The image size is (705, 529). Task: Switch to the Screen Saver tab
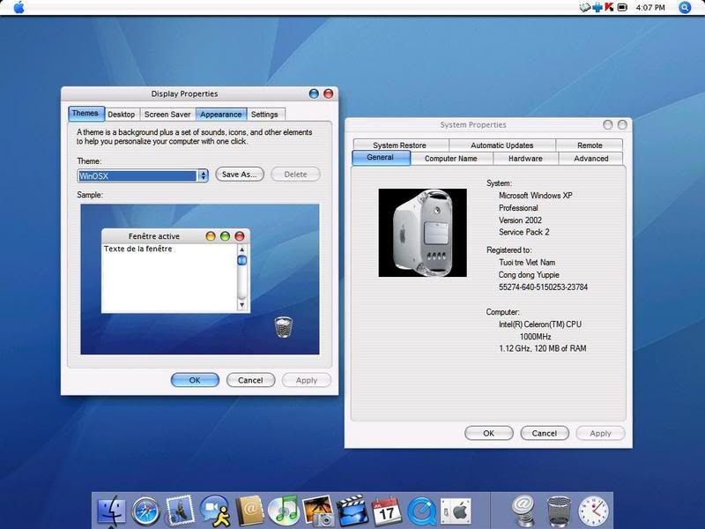(167, 114)
